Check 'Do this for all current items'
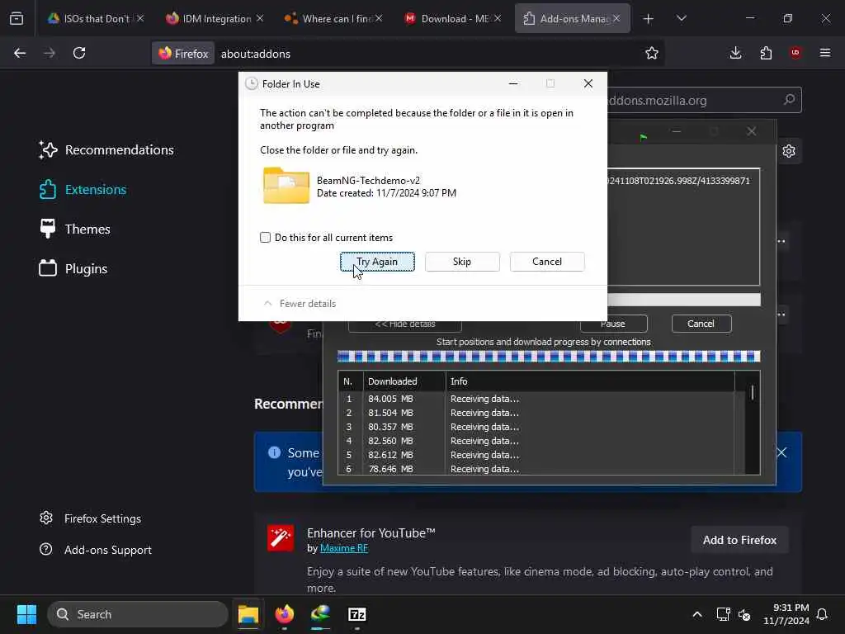Screen dimensions: 845x634 tap(265, 237)
